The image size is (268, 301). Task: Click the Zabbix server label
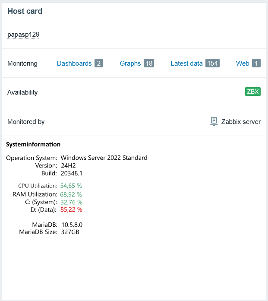pyautogui.click(x=241, y=122)
